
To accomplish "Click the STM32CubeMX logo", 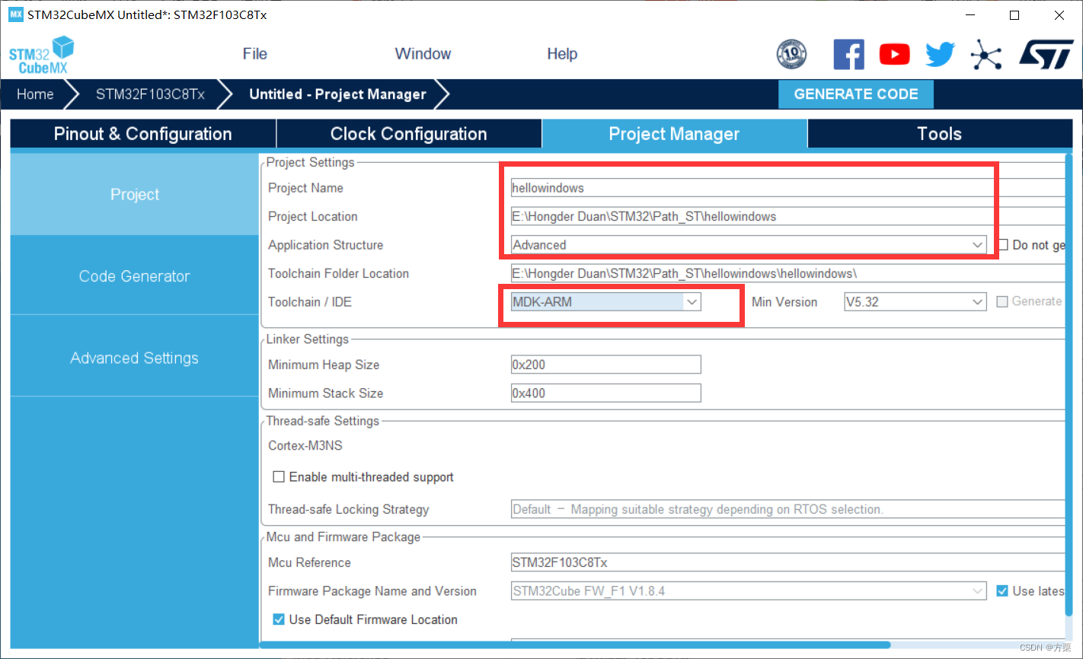I will pos(41,54).
